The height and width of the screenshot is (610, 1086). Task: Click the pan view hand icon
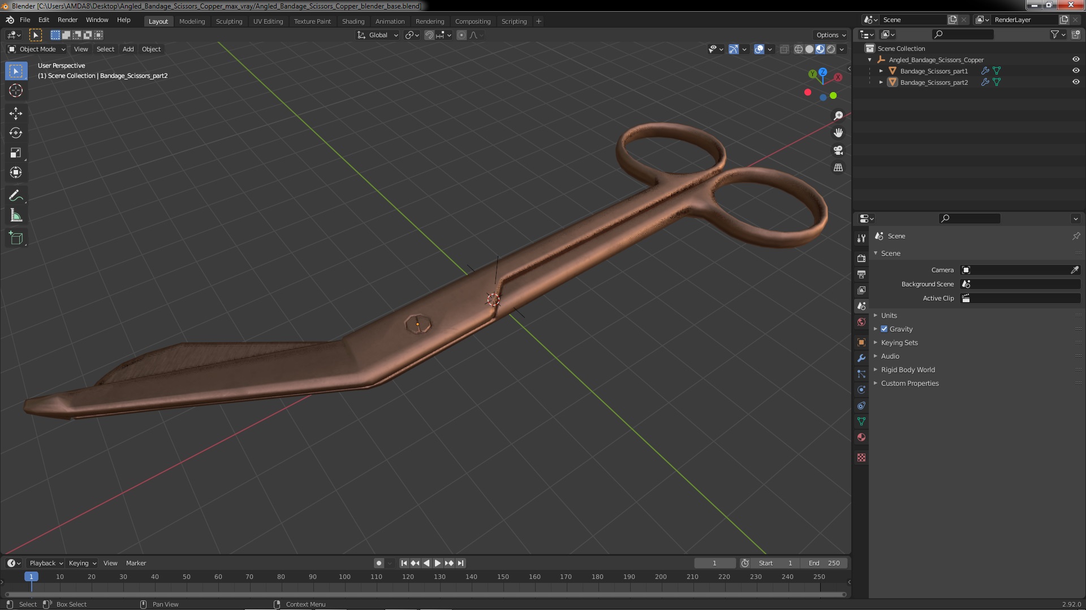(838, 133)
